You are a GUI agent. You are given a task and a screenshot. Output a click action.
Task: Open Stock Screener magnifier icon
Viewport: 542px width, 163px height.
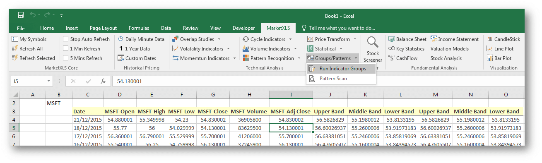point(373,42)
